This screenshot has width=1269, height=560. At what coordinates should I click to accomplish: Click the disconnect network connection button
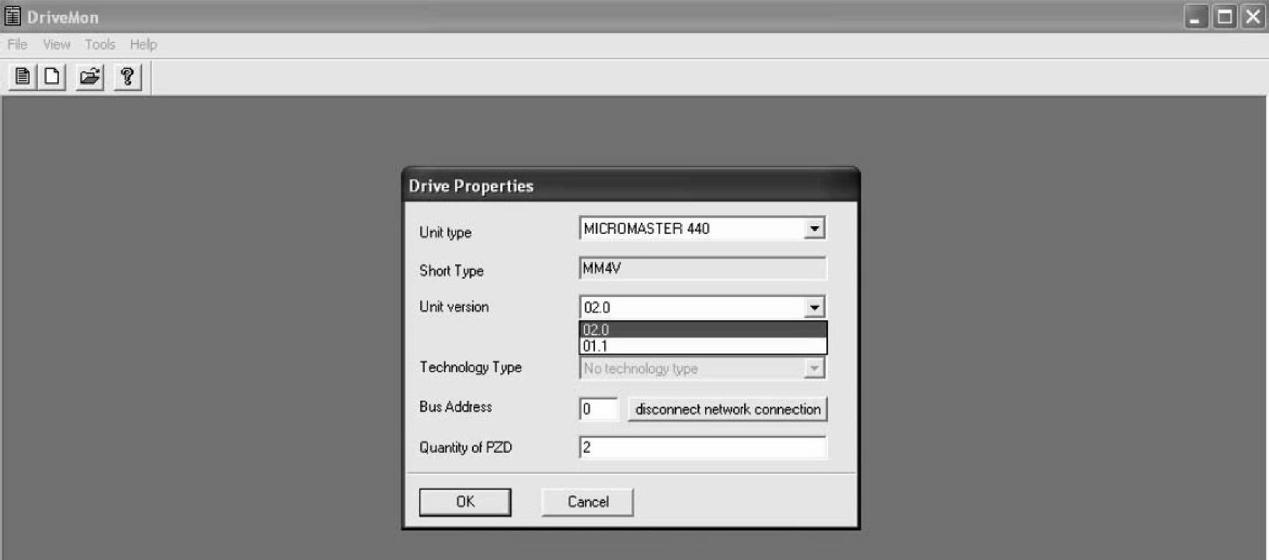point(728,409)
